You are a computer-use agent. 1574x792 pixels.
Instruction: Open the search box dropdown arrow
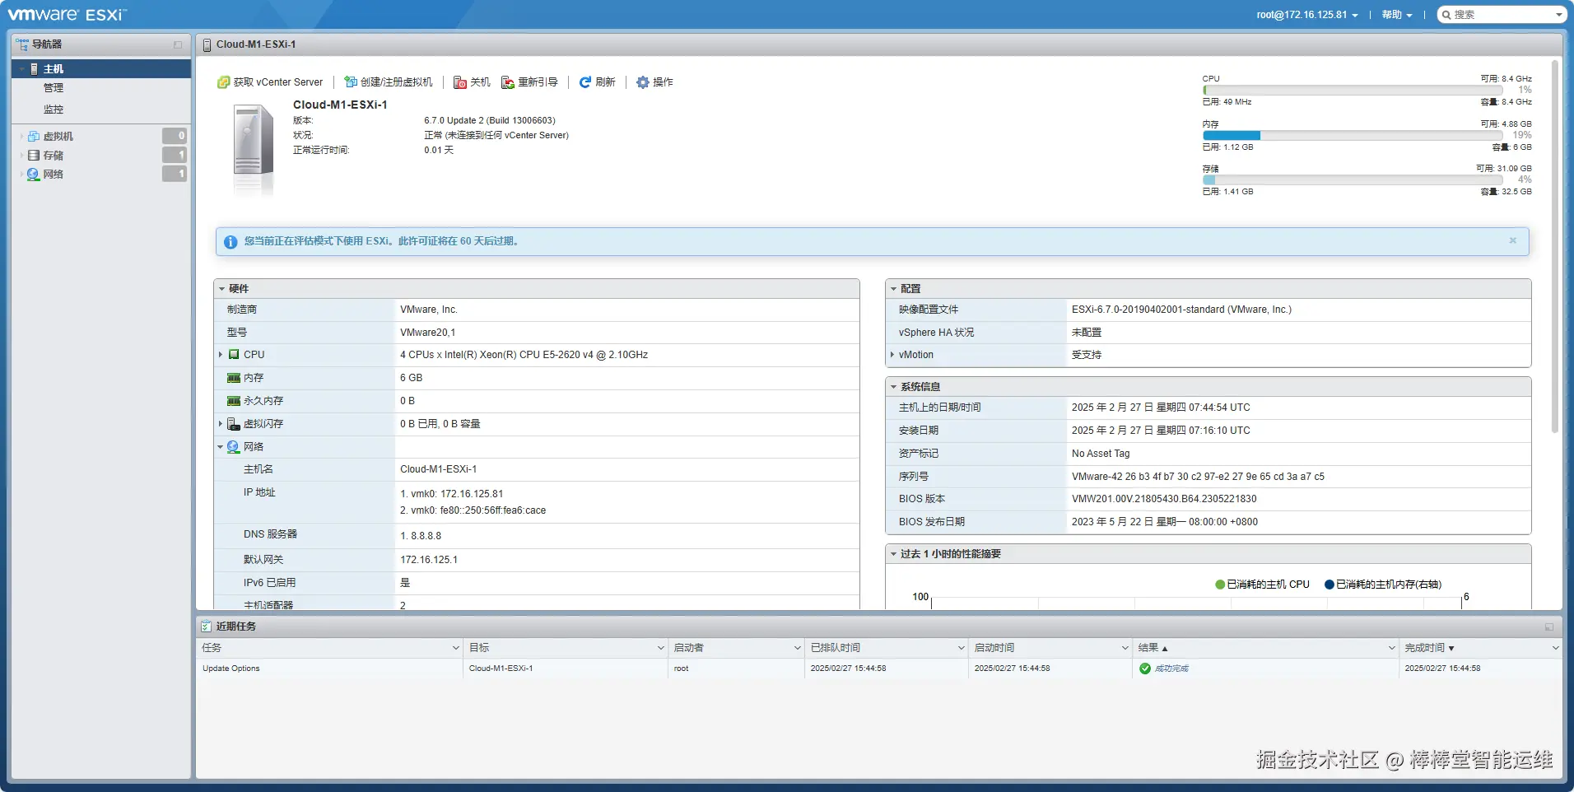(1558, 15)
